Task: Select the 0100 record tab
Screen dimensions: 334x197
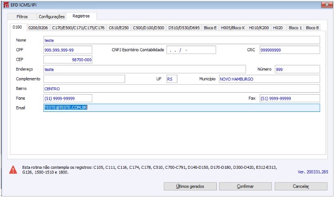Action: (x=17, y=27)
